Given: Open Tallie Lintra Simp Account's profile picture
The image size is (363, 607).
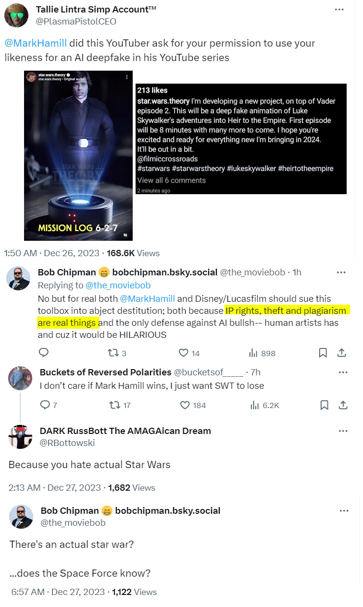Looking at the screenshot, I should [x=16, y=15].
